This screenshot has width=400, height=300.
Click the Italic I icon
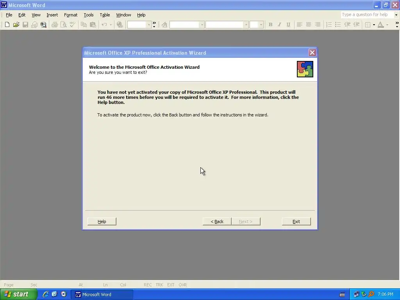[x=279, y=25]
